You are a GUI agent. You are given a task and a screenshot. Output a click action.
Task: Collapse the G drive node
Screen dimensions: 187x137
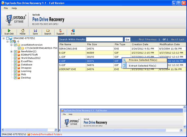pos(8,42)
